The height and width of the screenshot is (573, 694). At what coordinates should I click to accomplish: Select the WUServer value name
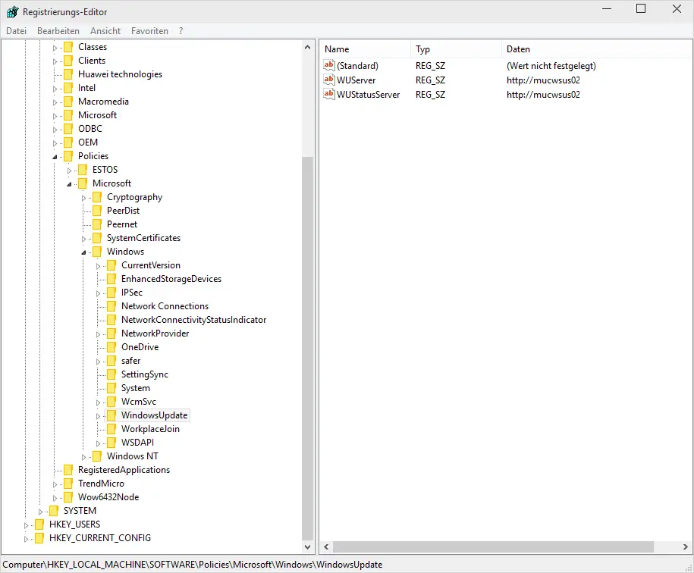[x=356, y=80]
